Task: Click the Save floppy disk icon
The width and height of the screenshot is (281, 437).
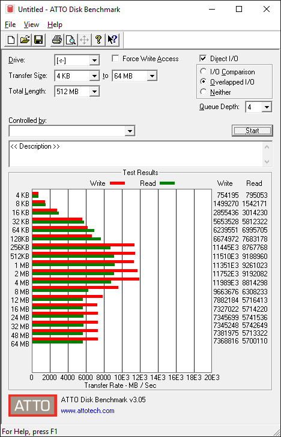Action: tap(38, 40)
